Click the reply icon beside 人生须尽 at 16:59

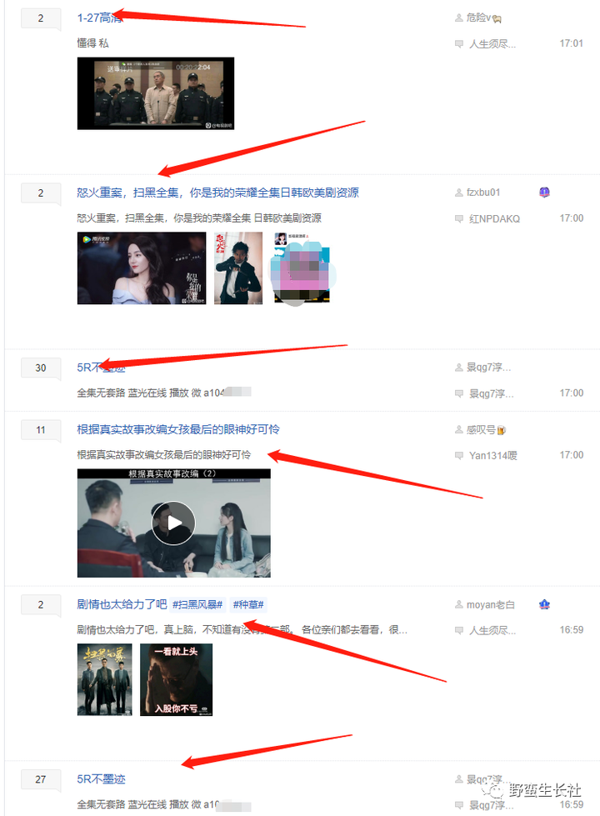459,630
